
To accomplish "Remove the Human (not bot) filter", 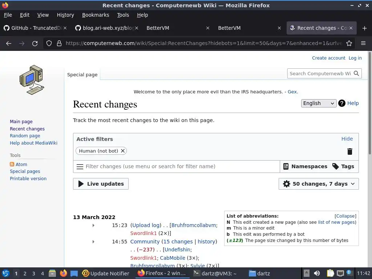I will click(123, 151).
